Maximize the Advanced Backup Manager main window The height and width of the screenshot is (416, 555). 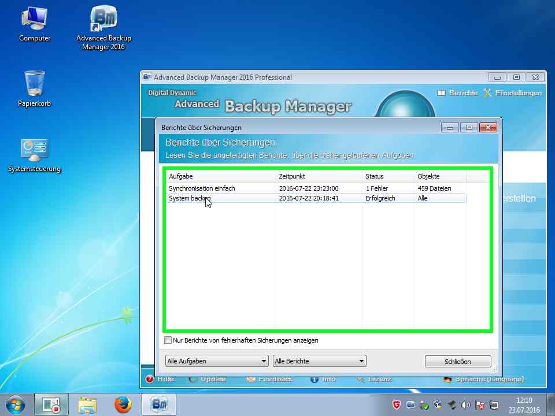tap(516, 77)
